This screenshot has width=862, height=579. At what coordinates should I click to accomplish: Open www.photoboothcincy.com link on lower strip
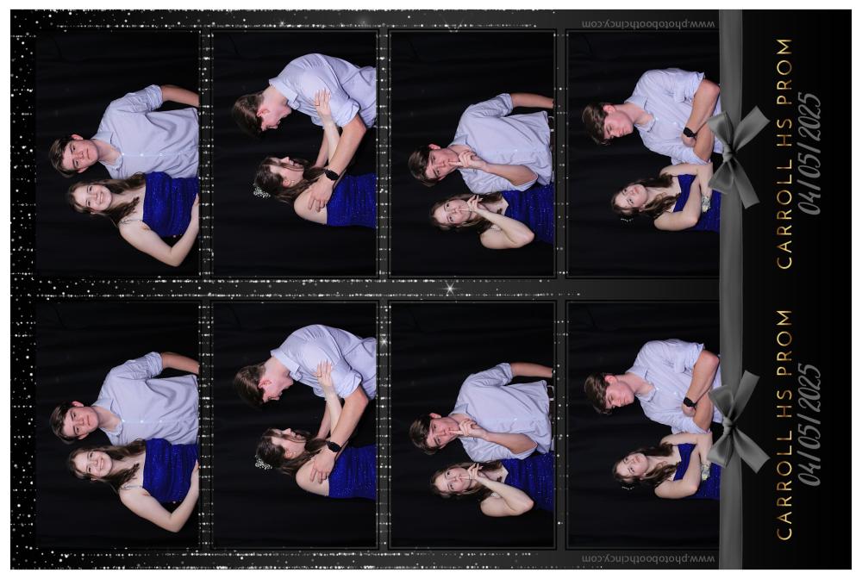click(x=648, y=558)
